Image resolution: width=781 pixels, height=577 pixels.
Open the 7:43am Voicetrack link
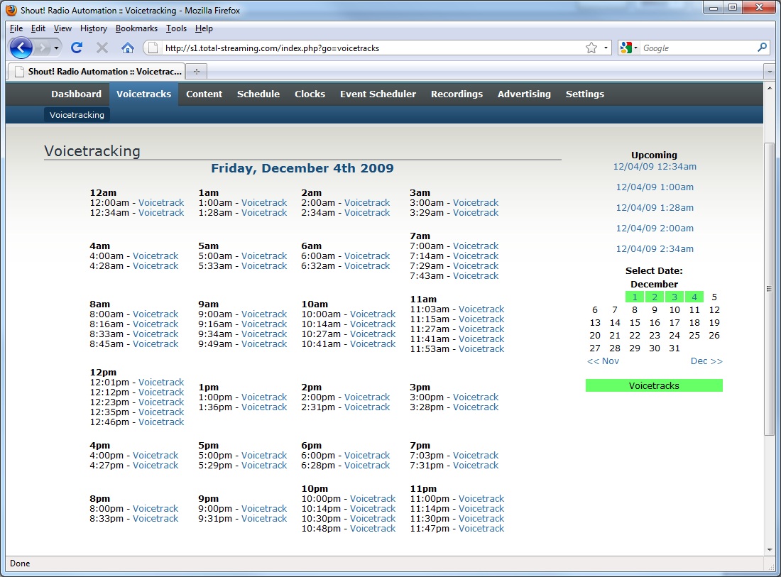pos(475,276)
